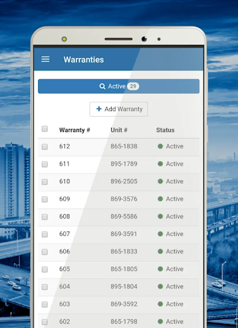Viewport: 238px width, 328px height.
Task: Check the box for warranty 607
Action: pyautogui.click(x=45, y=234)
